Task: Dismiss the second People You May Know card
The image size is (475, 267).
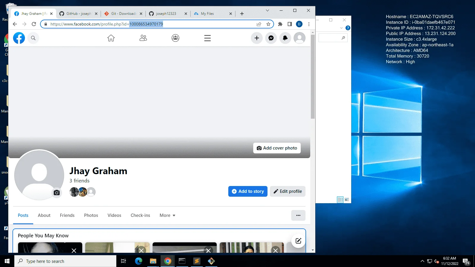Action: [141, 250]
